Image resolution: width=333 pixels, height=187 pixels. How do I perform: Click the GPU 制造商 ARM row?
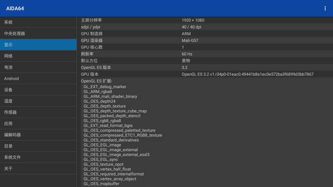205,34
